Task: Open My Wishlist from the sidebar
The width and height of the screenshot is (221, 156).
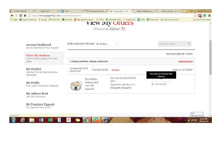Action: (x=42, y=72)
